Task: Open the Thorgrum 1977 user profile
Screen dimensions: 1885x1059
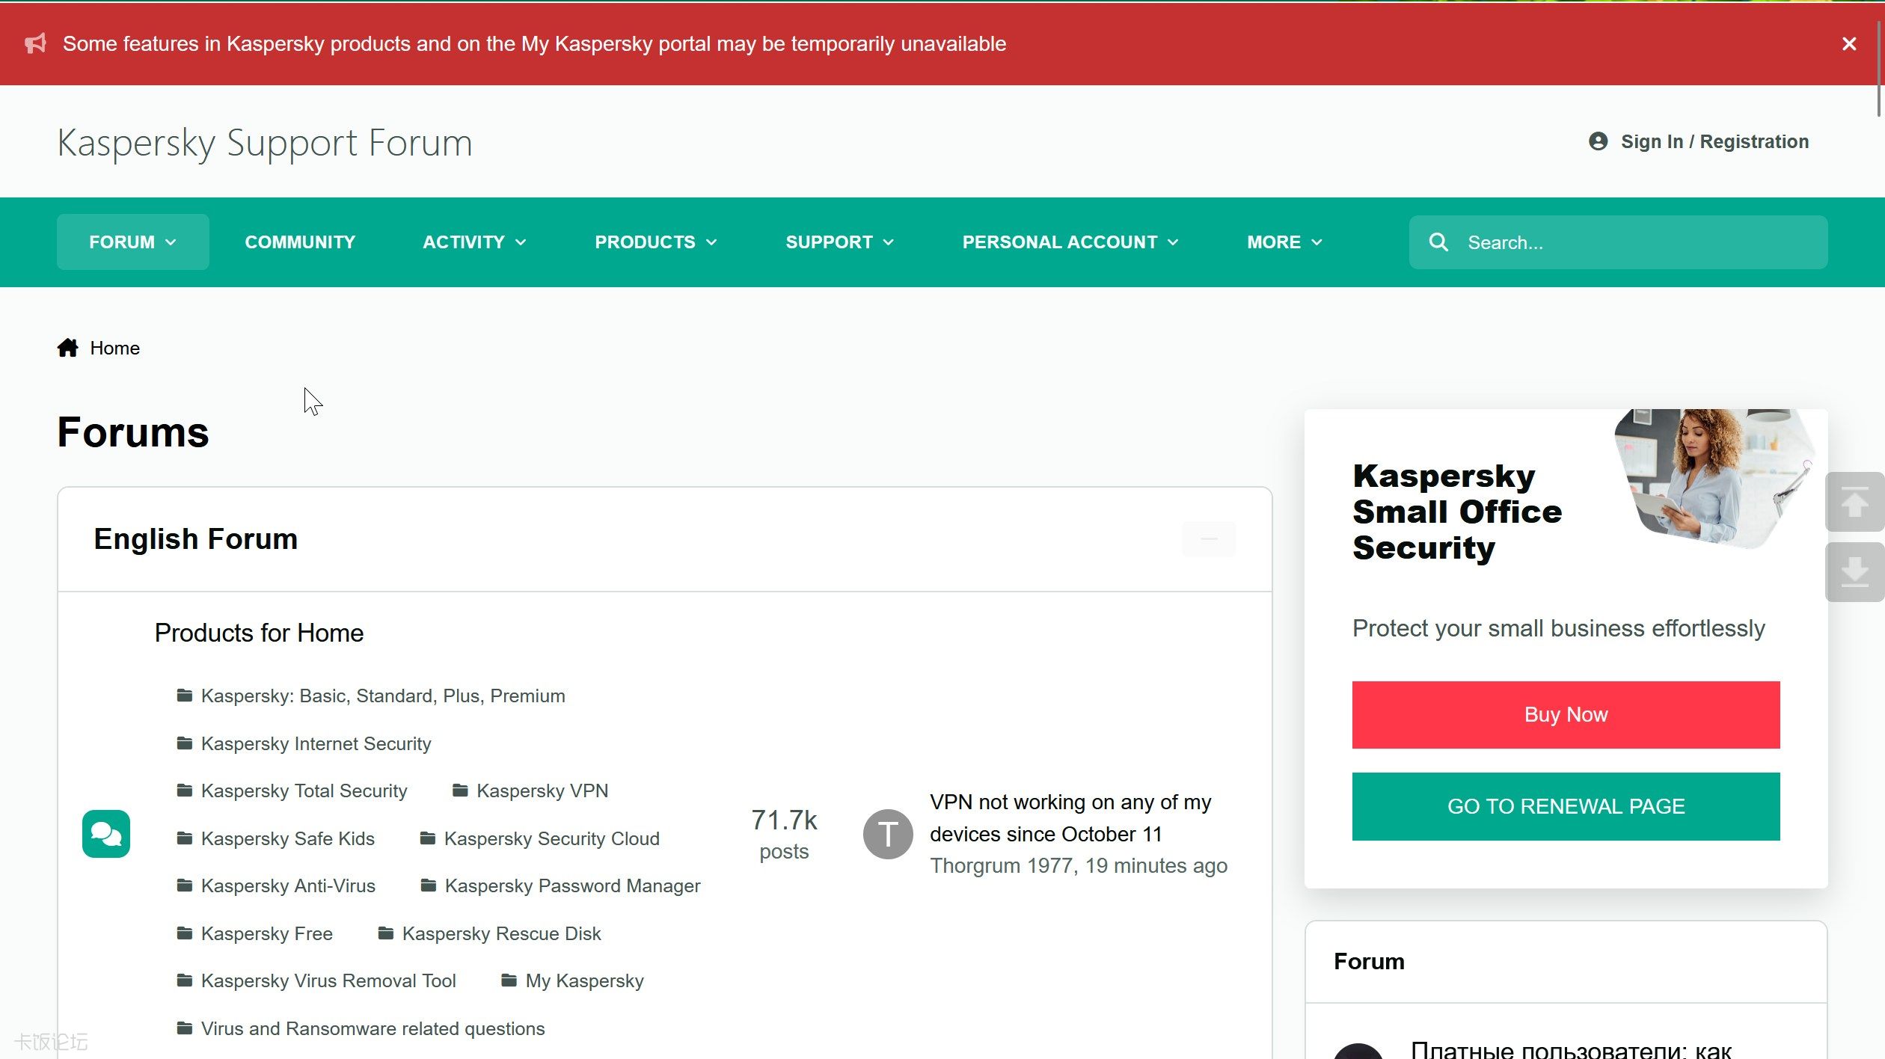Action: [x=1002, y=865]
